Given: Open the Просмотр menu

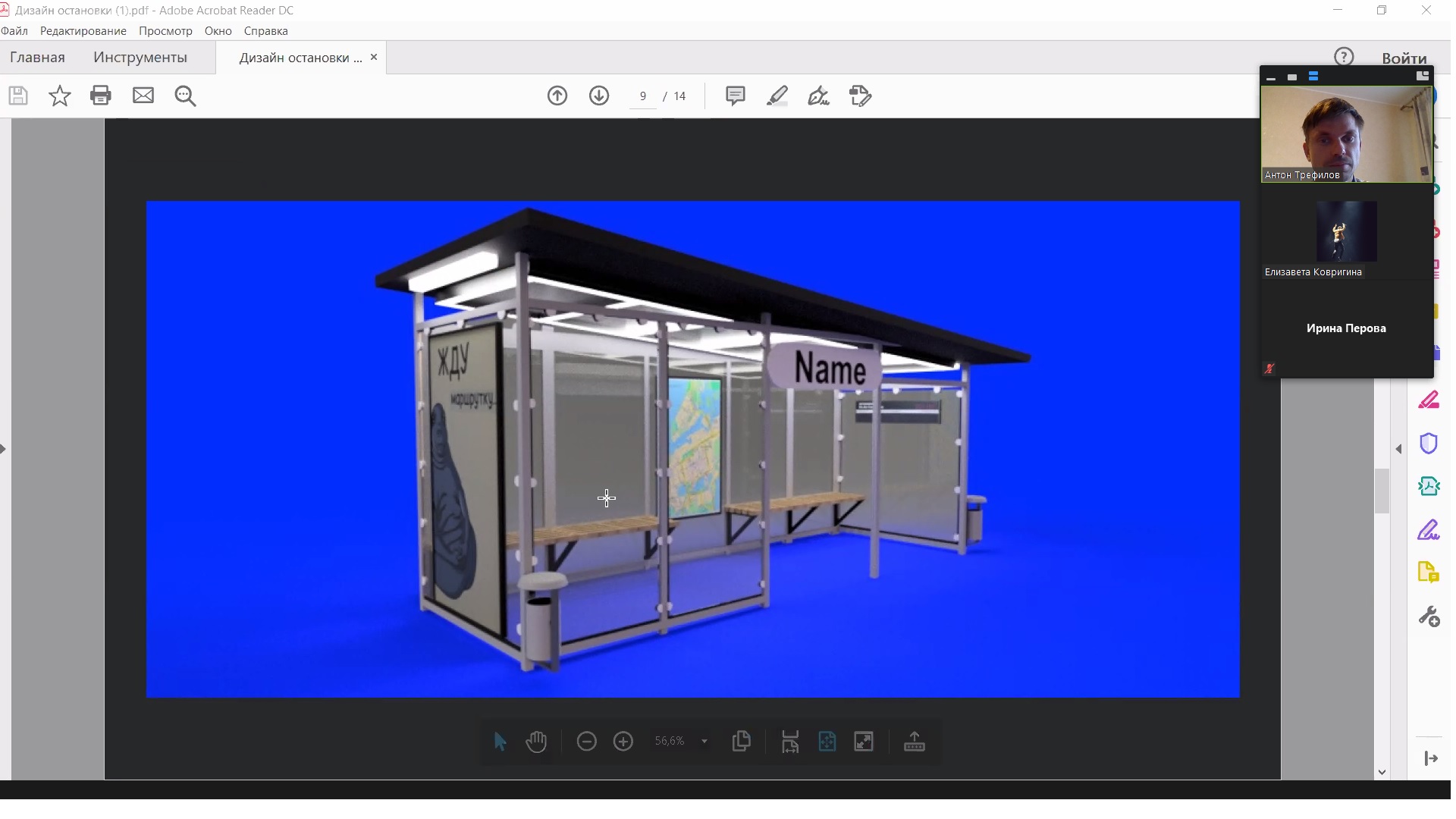Looking at the screenshot, I should pos(165,31).
